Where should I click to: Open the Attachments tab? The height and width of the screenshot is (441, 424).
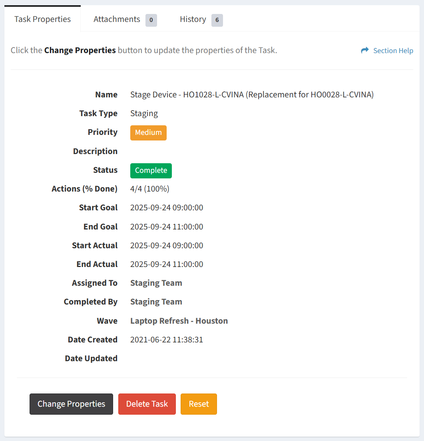117,19
